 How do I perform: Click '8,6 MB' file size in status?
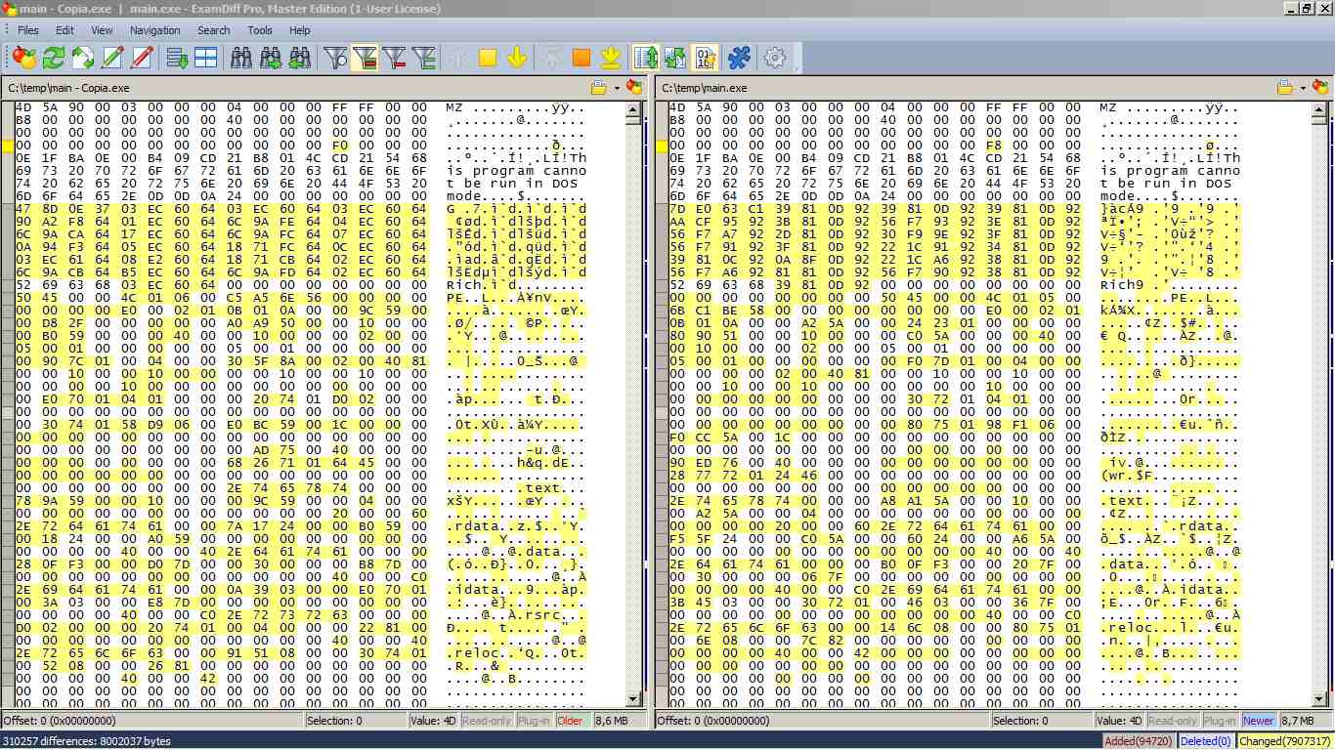(x=612, y=721)
